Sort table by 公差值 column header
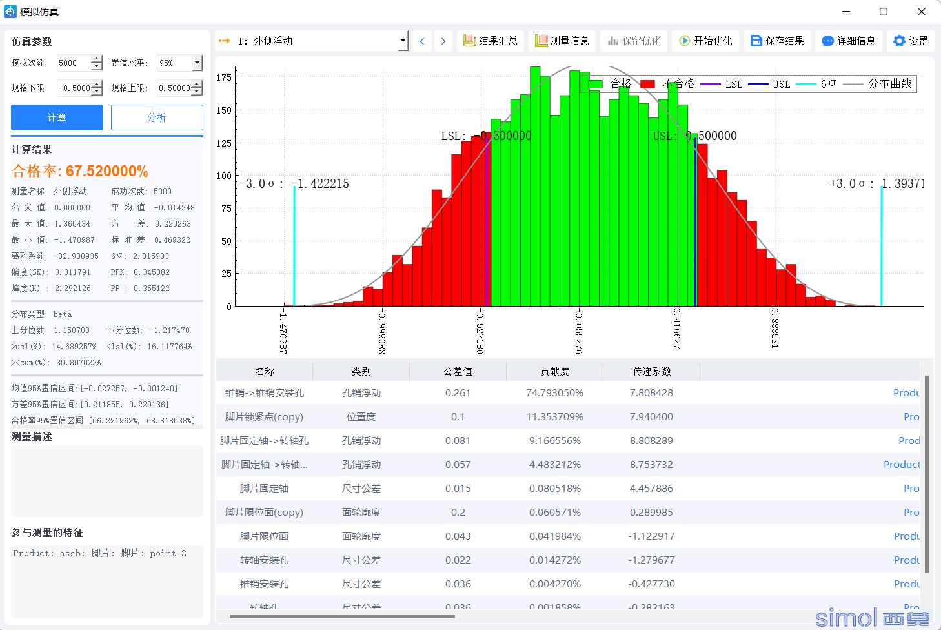The width and height of the screenshot is (941, 630). tap(458, 371)
